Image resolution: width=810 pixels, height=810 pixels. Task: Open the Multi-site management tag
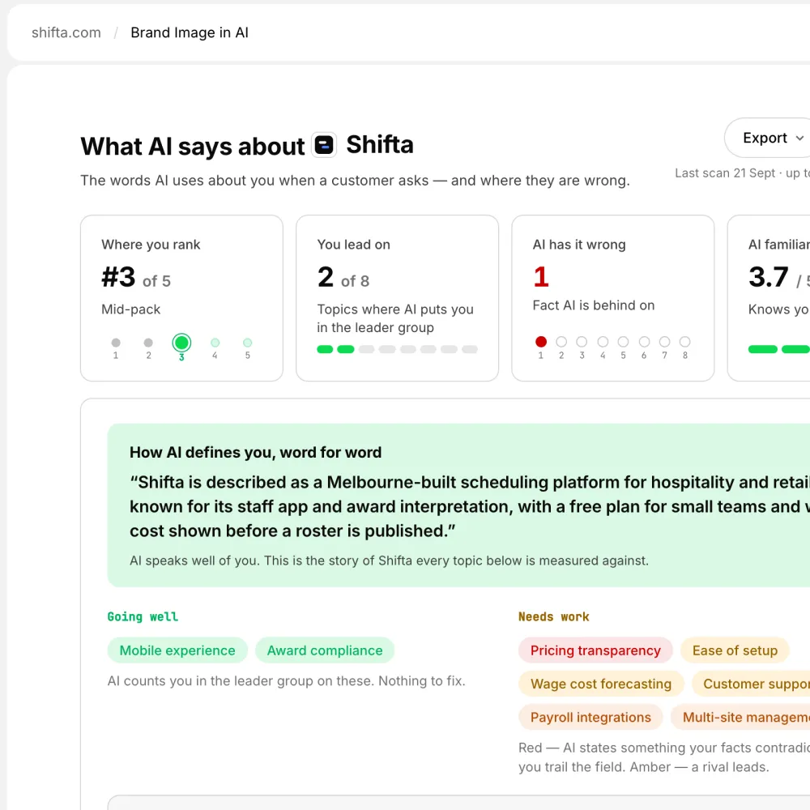tap(741, 718)
